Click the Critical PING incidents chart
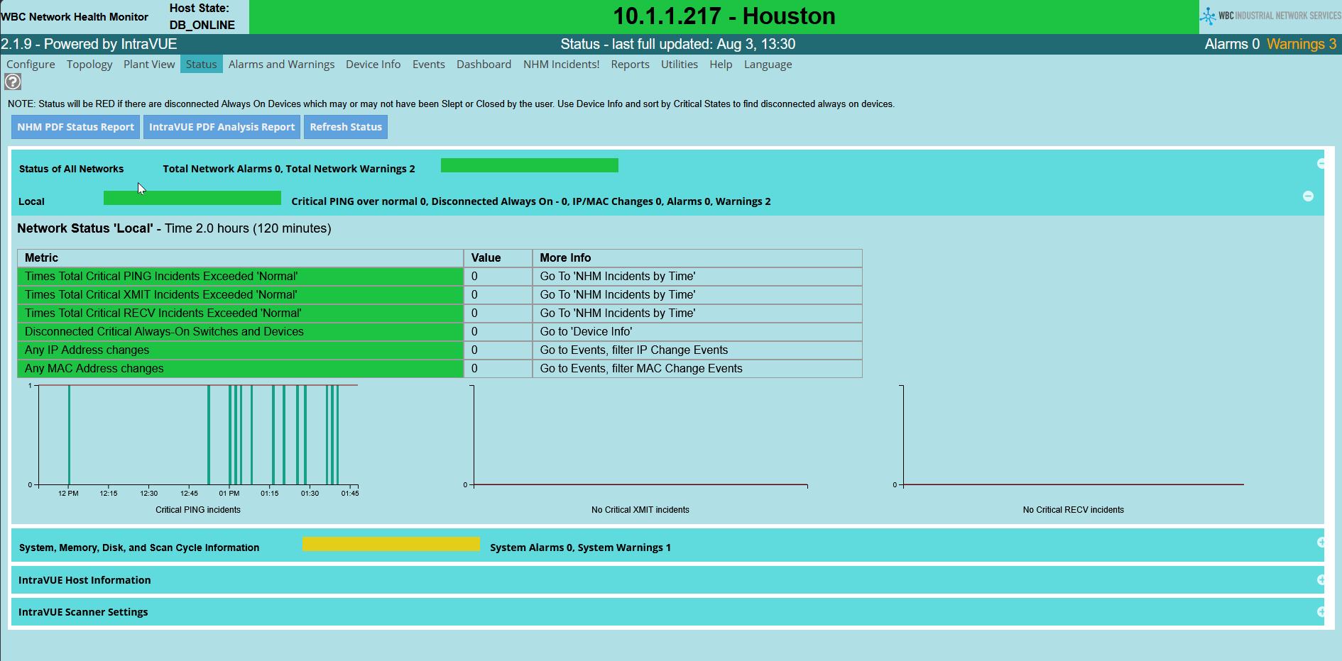Screen dimensions: 1342x661 (193, 440)
